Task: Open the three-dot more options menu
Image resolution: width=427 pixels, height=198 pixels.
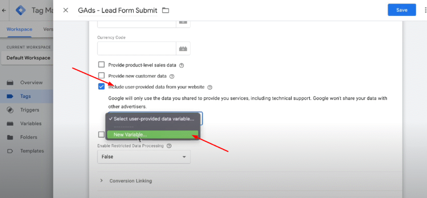Action: pos(426,10)
